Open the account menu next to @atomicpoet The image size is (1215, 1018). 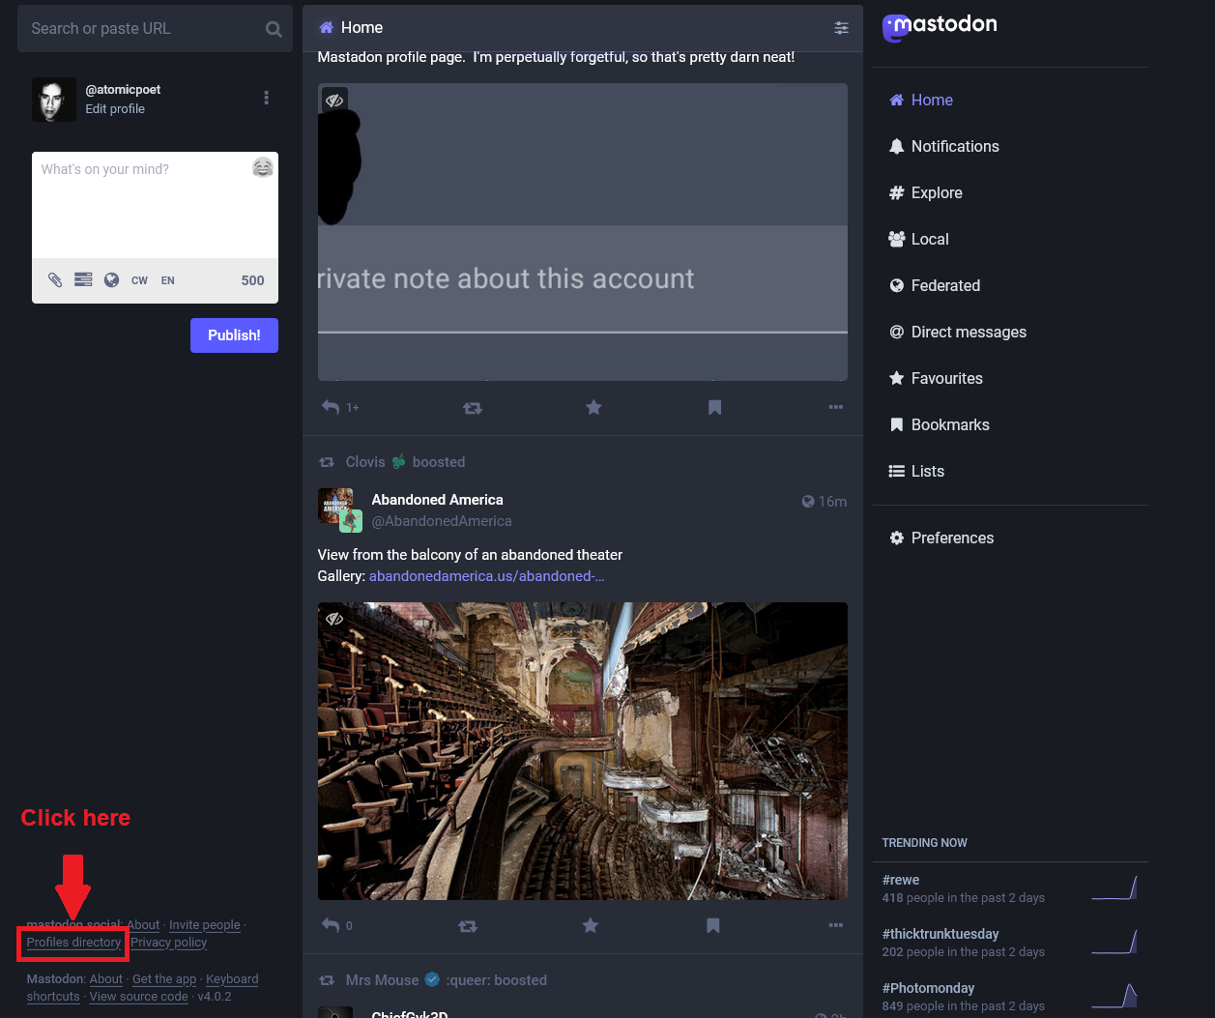[266, 98]
